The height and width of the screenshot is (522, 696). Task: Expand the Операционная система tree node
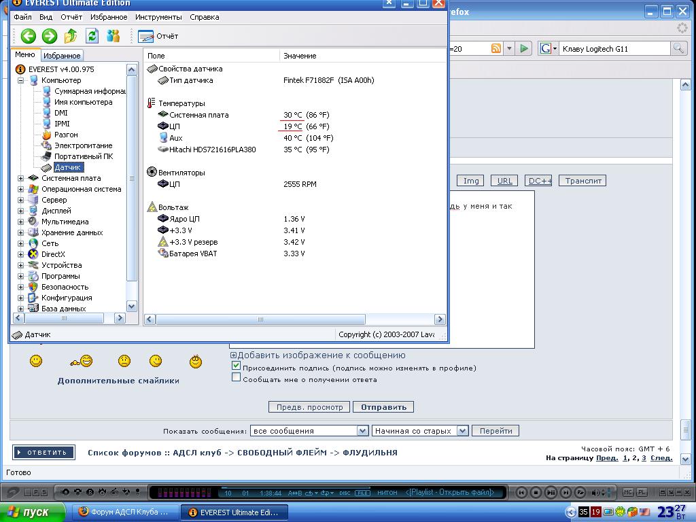(20, 189)
